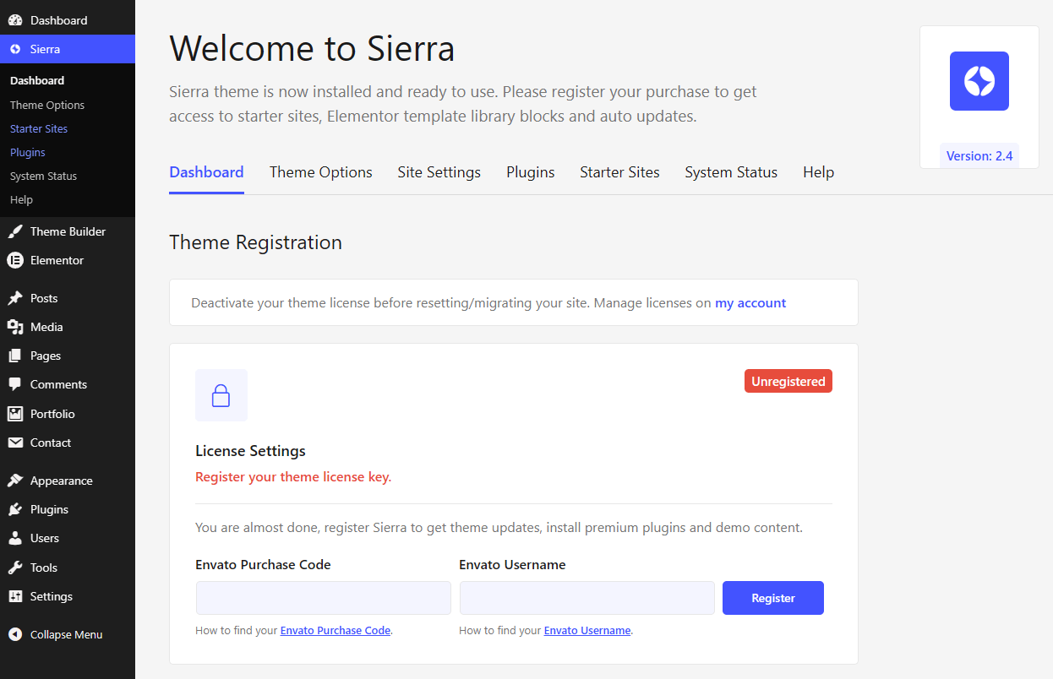Open the Envato Username help link
Screen dimensions: 1053x679
(x=587, y=631)
